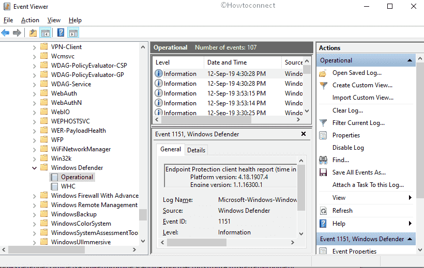The image size is (424, 268).
Task: Click the Forward arrow toolbar icon
Action: [x=17, y=33]
